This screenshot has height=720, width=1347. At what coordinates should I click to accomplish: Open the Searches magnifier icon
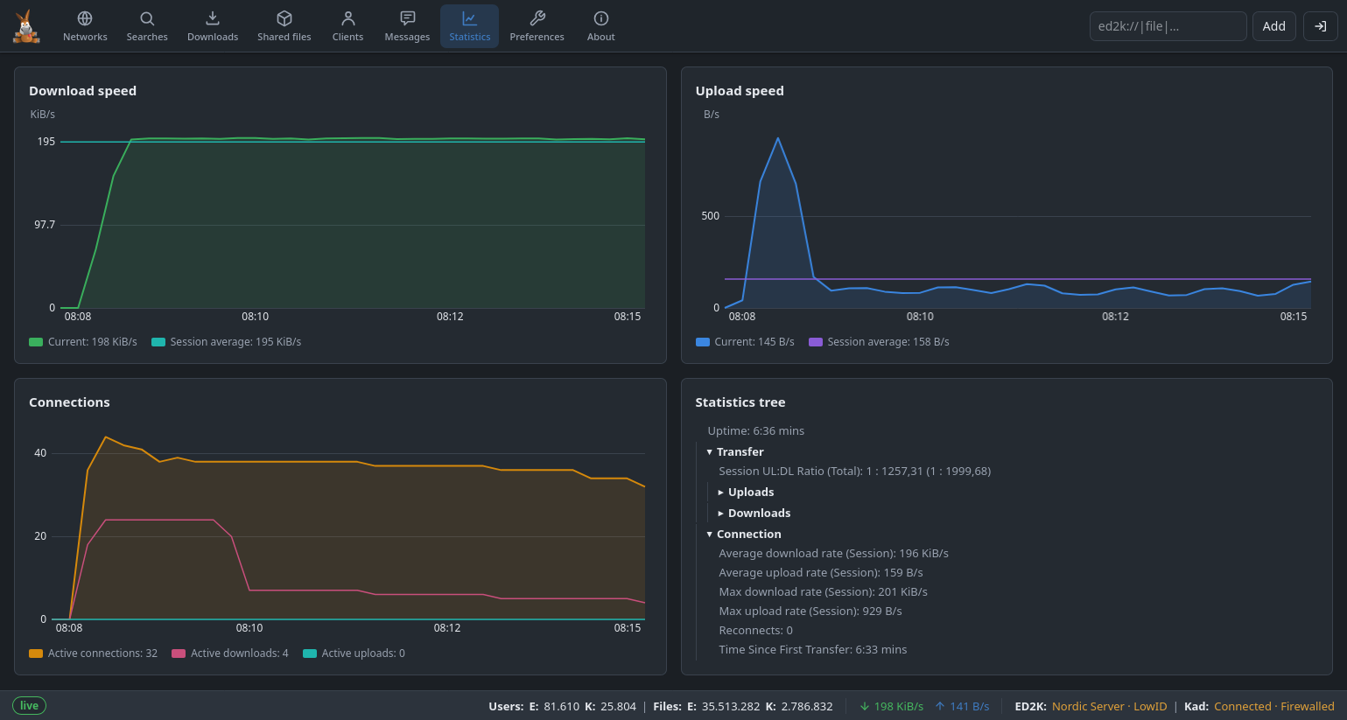147,18
